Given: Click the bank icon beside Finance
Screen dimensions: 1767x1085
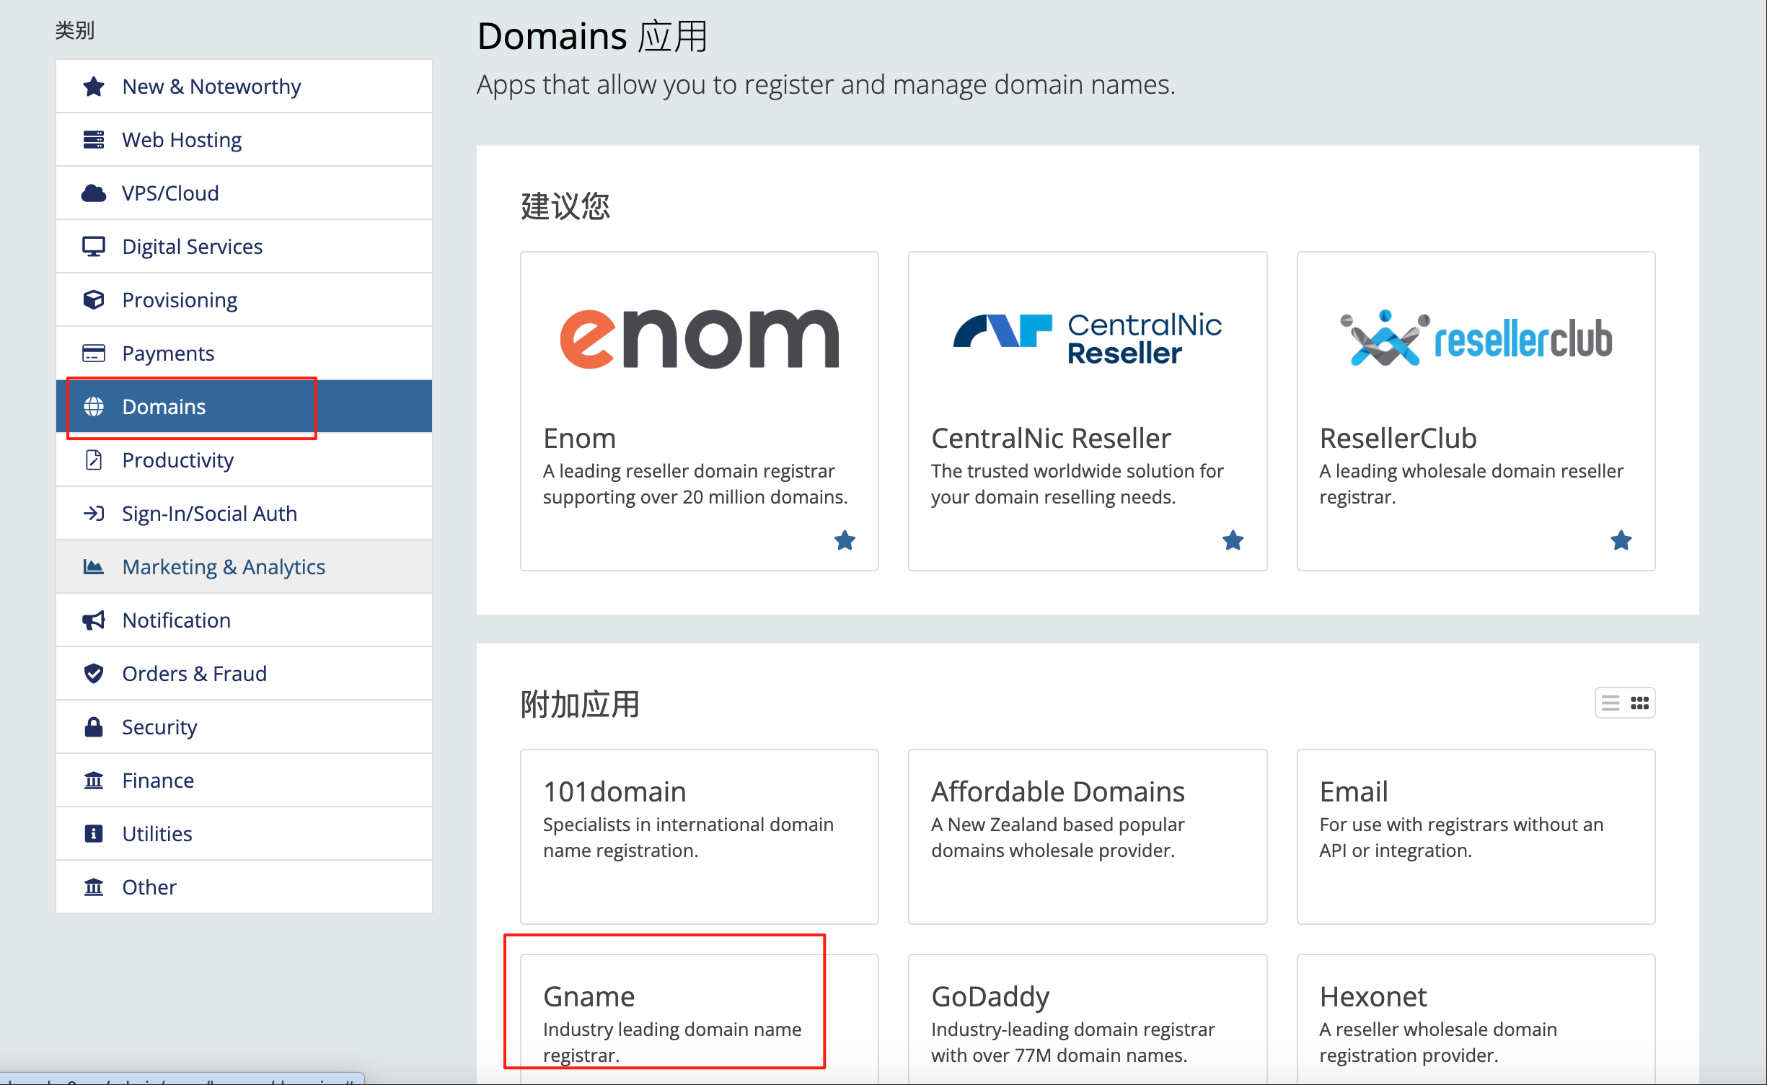Looking at the screenshot, I should pos(94,781).
